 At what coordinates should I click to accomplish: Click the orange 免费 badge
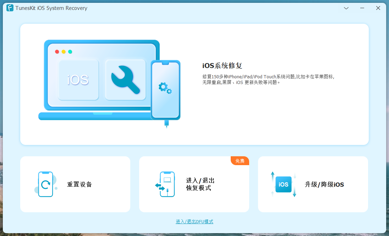point(240,161)
